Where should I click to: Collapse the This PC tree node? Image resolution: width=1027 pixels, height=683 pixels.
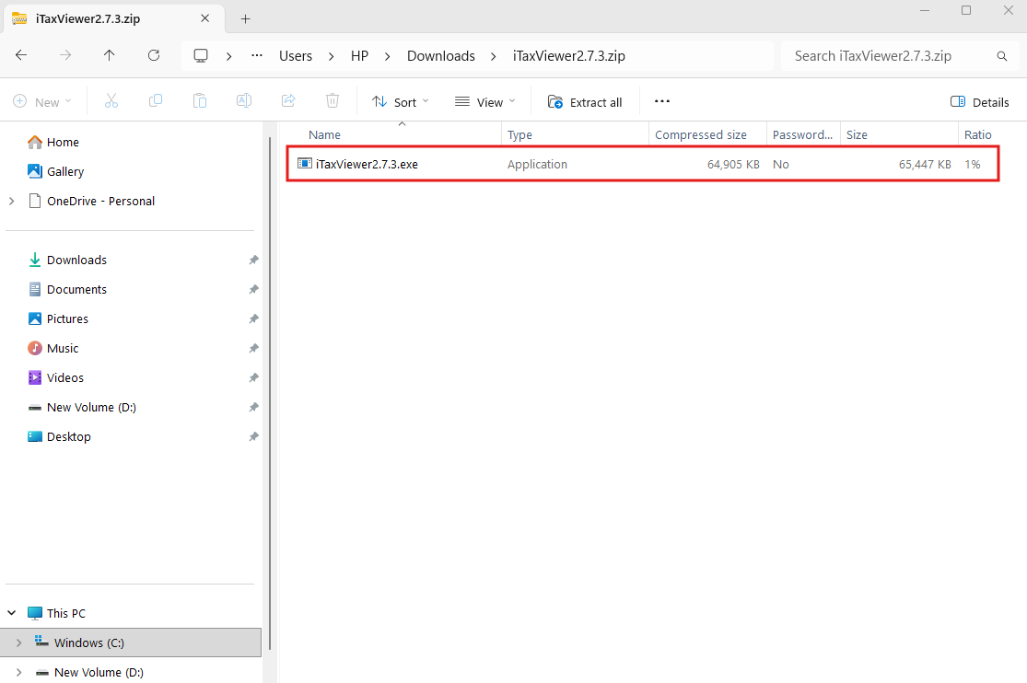tap(11, 613)
